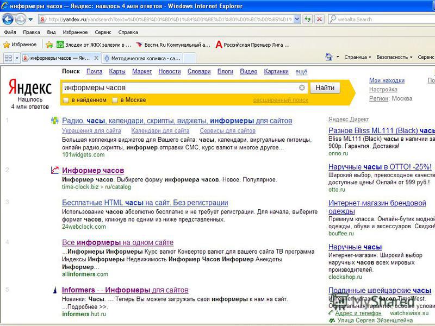
Task: Click the Яндекс logo
Action: click(30, 87)
